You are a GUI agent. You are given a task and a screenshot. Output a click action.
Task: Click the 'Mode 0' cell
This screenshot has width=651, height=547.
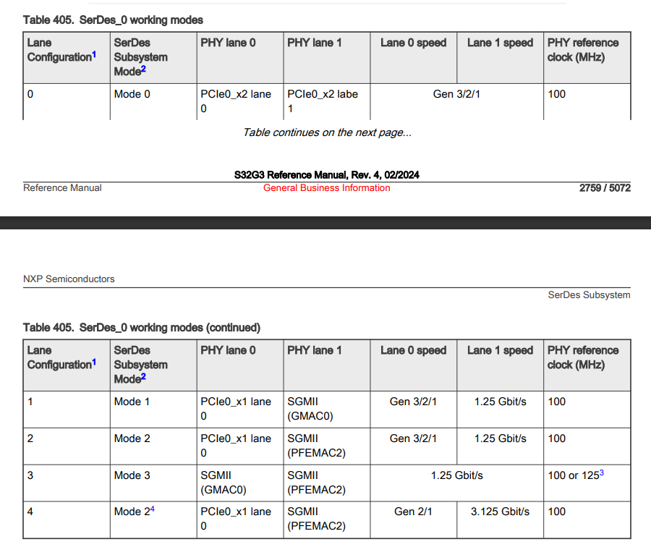coord(153,101)
